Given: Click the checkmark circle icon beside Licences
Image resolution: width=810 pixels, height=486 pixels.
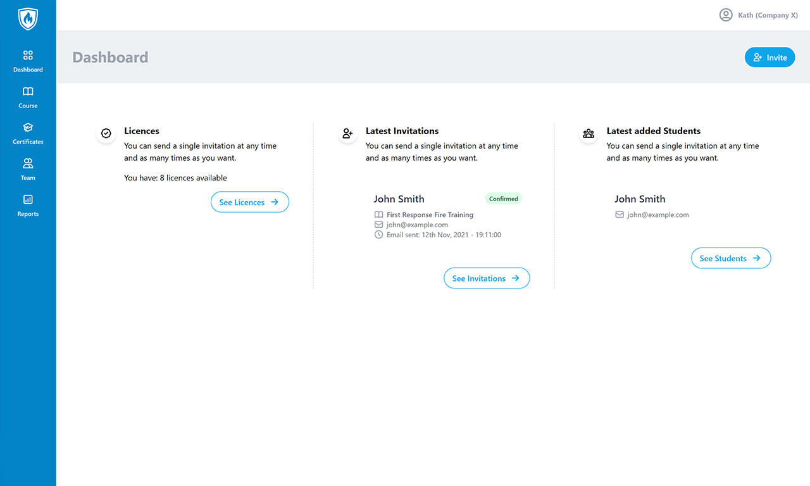Looking at the screenshot, I should [106, 134].
